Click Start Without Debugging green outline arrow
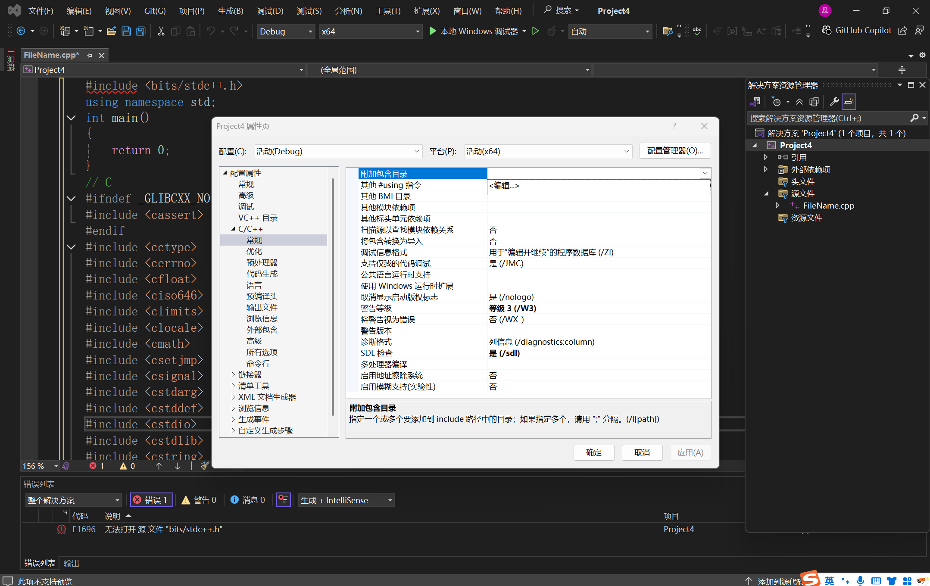The width and height of the screenshot is (930, 586). tap(535, 31)
